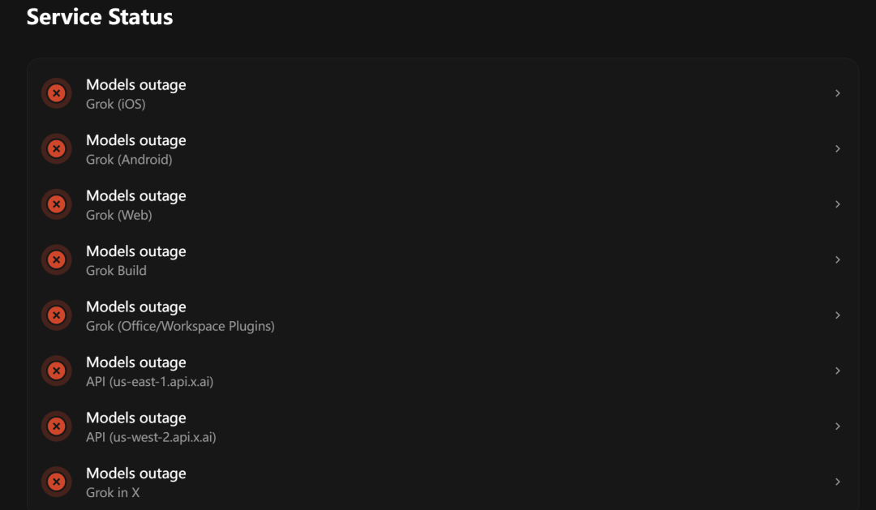Open Models outage details for Grok (Web)

pos(443,204)
